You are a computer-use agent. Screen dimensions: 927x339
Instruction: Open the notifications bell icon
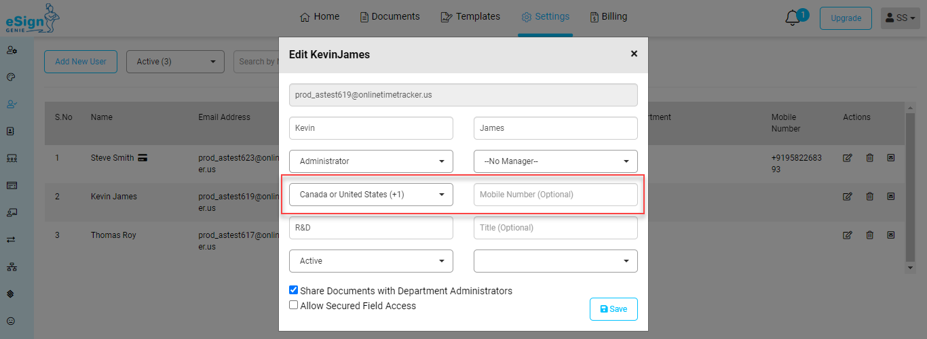pyautogui.click(x=793, y=18)
